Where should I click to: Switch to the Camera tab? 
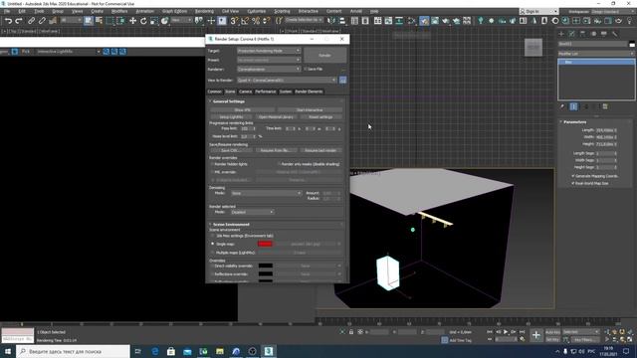246,91
